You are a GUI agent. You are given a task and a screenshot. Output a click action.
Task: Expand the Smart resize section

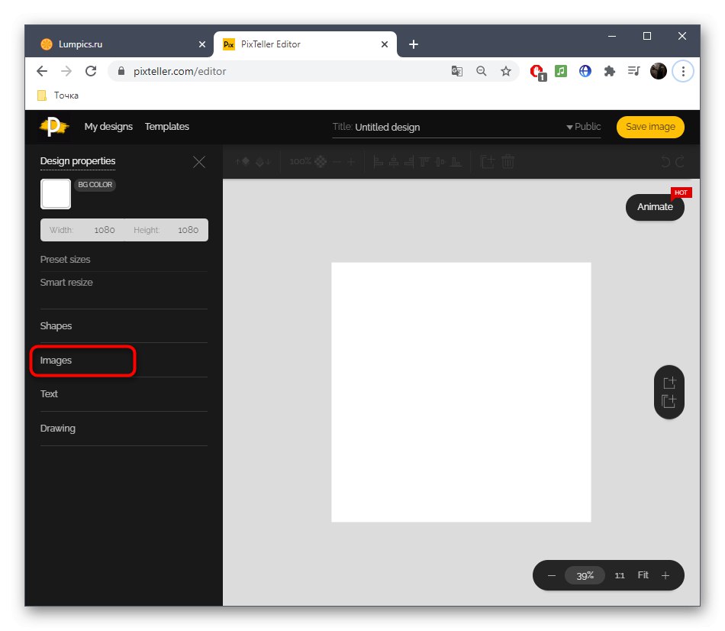pos(66,282)
